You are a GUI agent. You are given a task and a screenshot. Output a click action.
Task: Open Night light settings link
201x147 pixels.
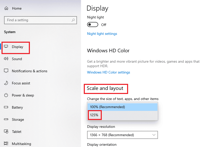(102, 34)
